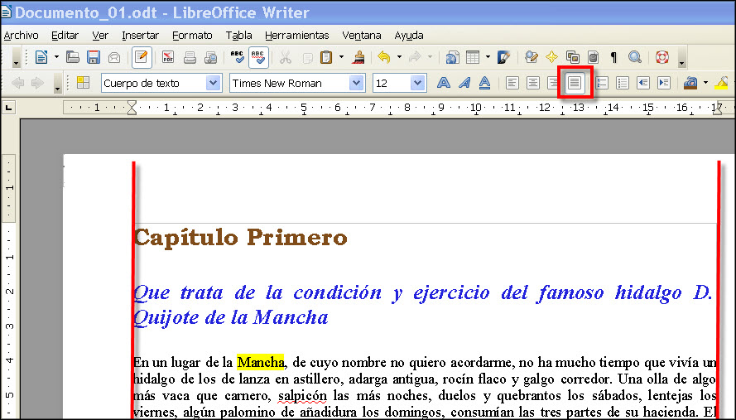Export directly as PDF
The height and width of the screenshot is (420, 736).
pos(167,57)
